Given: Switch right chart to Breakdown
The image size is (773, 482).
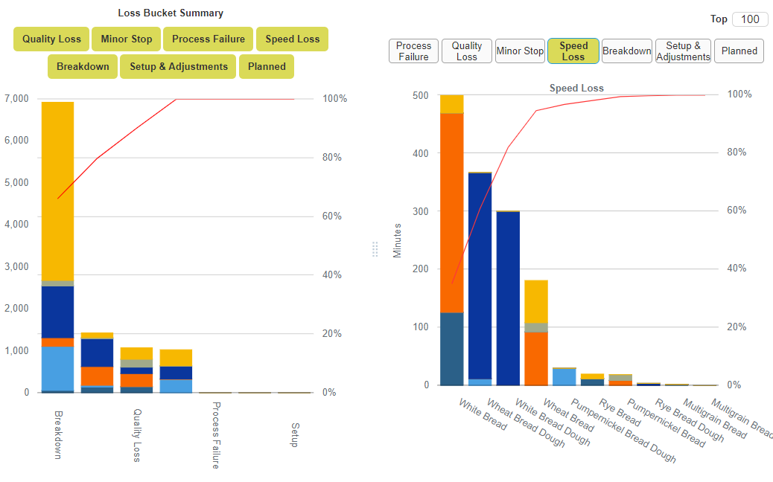Looking at the screenshot, I should (x=626, y=51).
